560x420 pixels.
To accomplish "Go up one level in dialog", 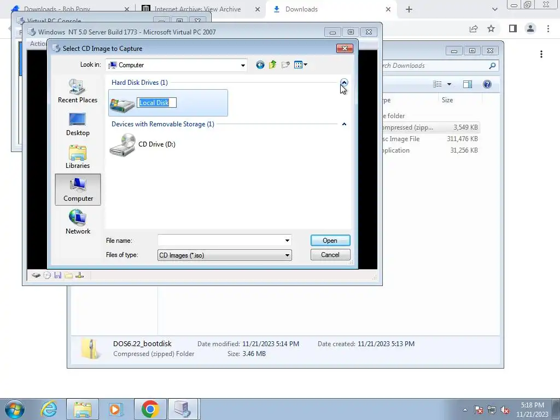I will click(x=272, y=65).
